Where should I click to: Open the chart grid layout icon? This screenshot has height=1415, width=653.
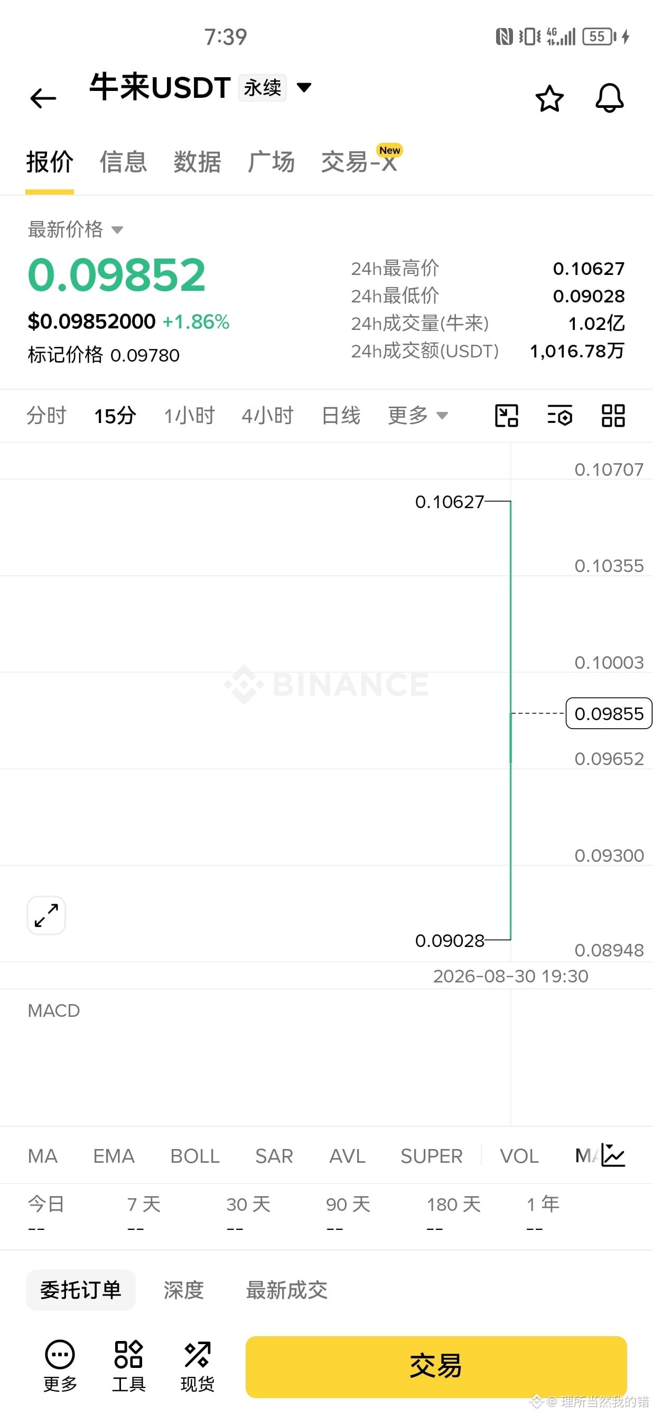[x=613, y=415]
